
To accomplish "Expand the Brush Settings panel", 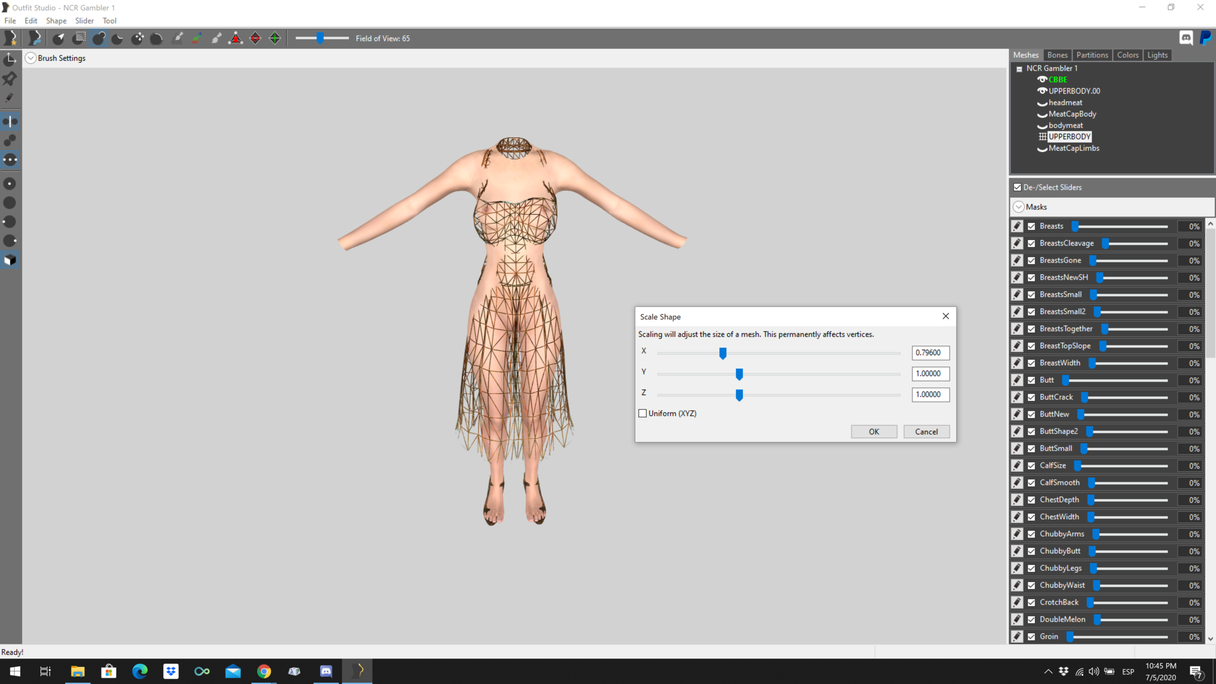I will [30, 58].
